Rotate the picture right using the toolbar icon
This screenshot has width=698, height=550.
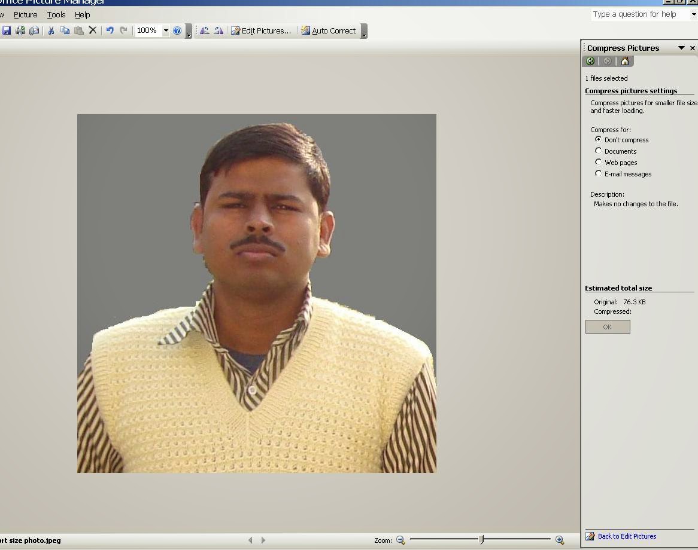tap(218, 30)
